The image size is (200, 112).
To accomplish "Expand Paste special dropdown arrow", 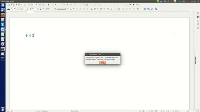I will 46,5.
